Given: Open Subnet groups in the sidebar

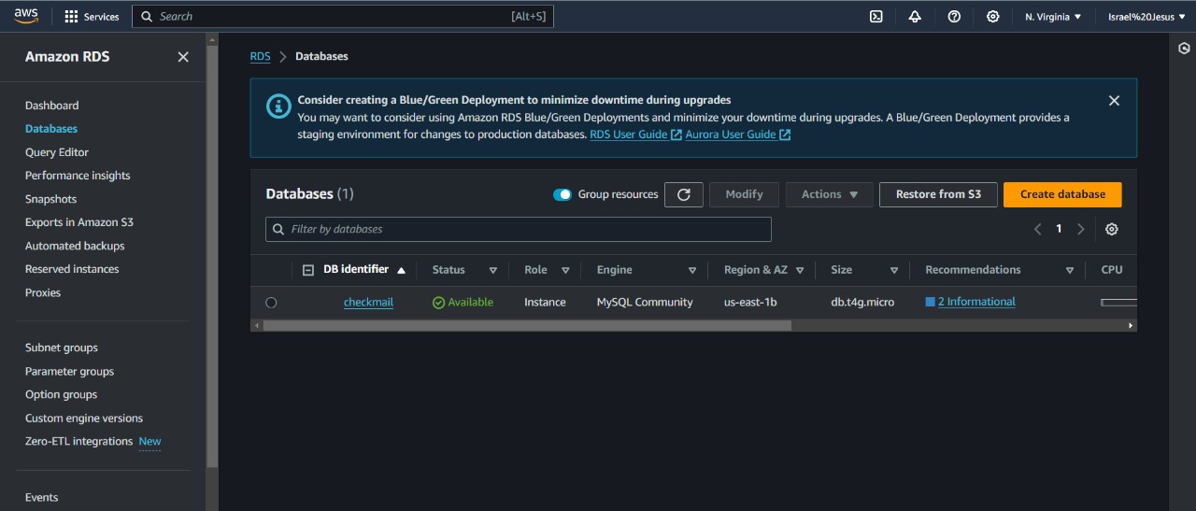Looking at the screenshot, I should coord(62,348).
